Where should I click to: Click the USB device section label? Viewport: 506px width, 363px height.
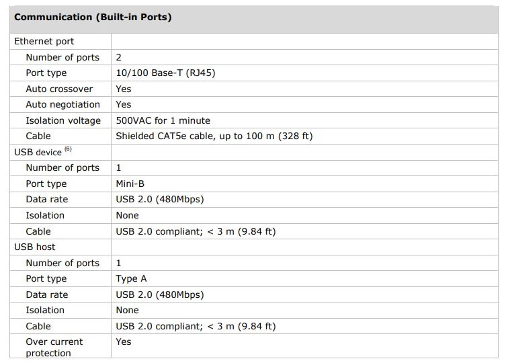pyautogui.click(x=38, y=153)
